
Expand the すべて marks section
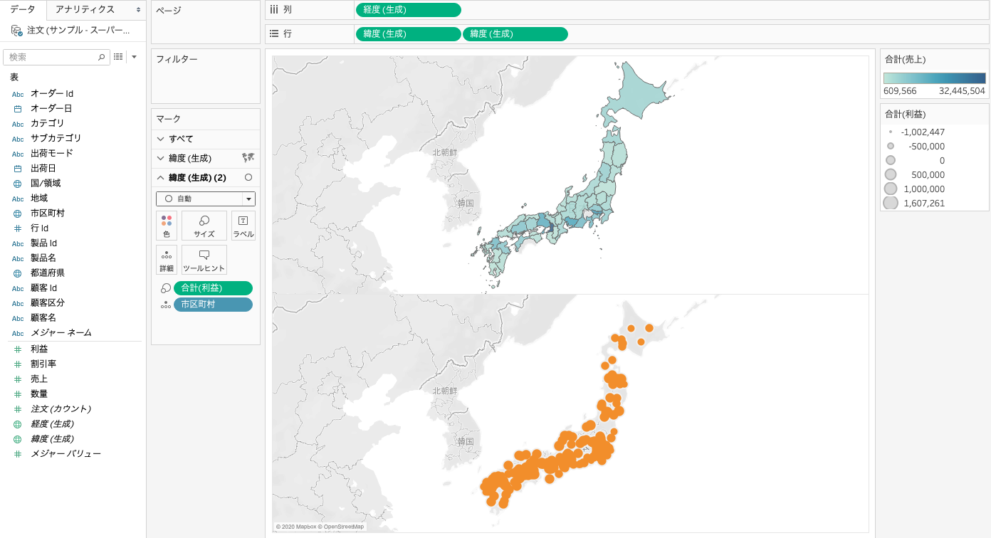161,139
